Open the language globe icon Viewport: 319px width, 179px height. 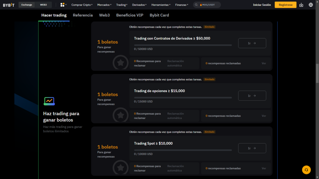point(311,5)
